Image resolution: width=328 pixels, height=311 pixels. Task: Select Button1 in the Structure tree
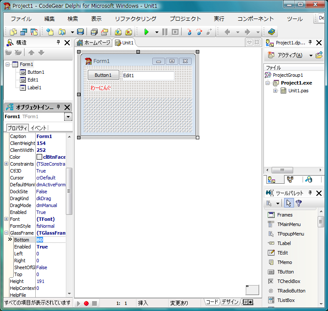point(36,72)
